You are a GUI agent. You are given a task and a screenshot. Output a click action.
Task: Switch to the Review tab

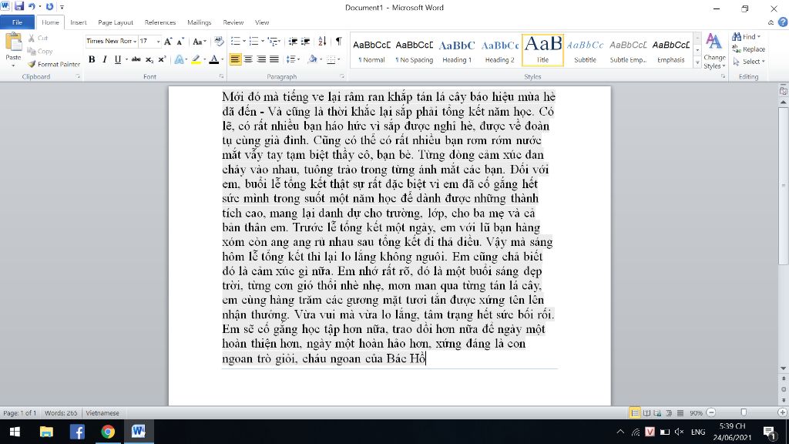pyautogui.click(x=233, y=22)
